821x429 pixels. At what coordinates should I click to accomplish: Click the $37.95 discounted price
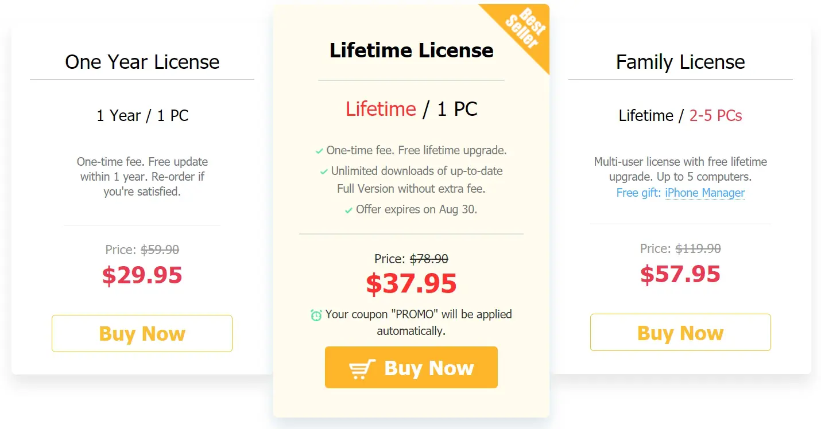[411, 283]
